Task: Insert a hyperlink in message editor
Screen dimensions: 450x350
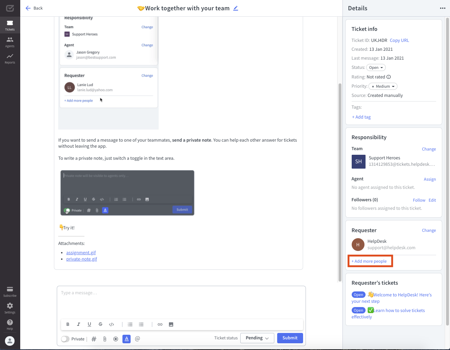Action: 160,324
